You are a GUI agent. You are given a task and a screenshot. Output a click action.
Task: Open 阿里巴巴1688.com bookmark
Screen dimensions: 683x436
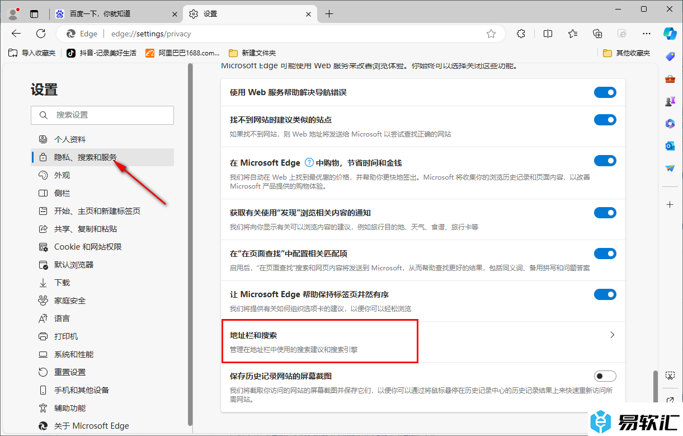183,53
